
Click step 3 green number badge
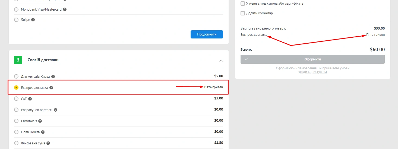tap(18, 60)
